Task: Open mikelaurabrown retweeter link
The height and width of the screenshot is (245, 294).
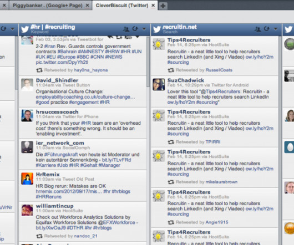Action: (x=221, y=182)
